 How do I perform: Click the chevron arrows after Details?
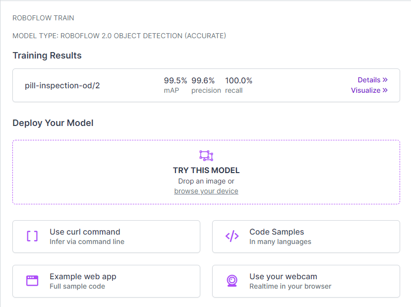(385, 80)
